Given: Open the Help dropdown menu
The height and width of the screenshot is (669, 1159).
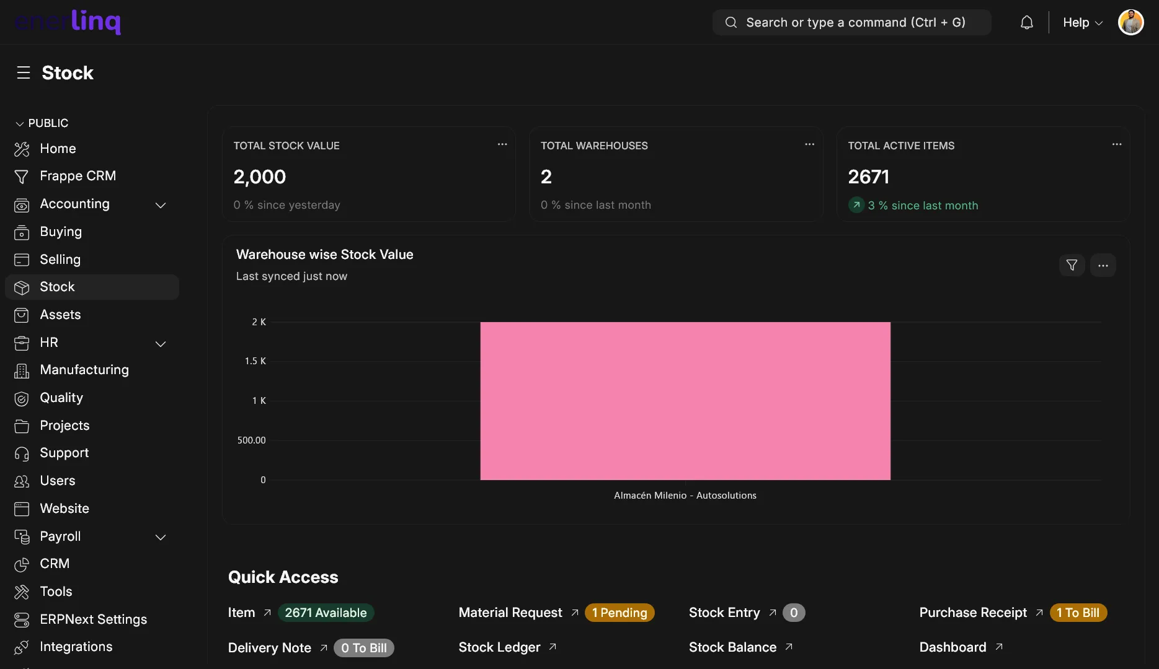Looking at the screenshot, I should (1081, 22).
